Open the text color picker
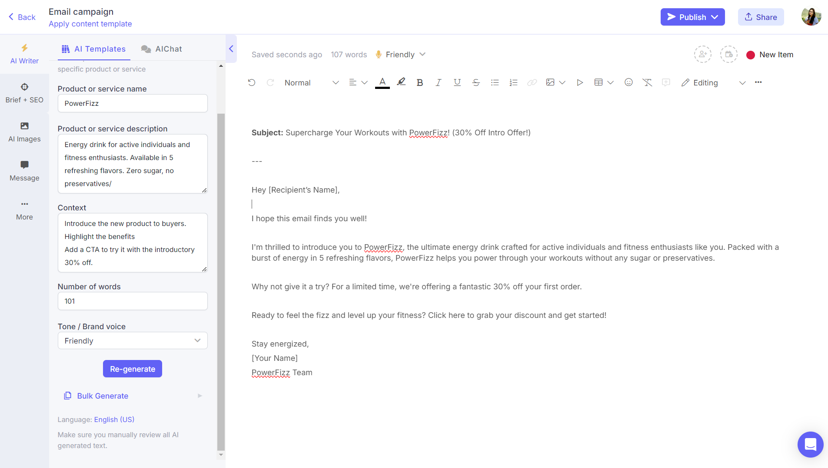Image resolution: width=828 pixels, height=468 pixels. click(382, 82)
